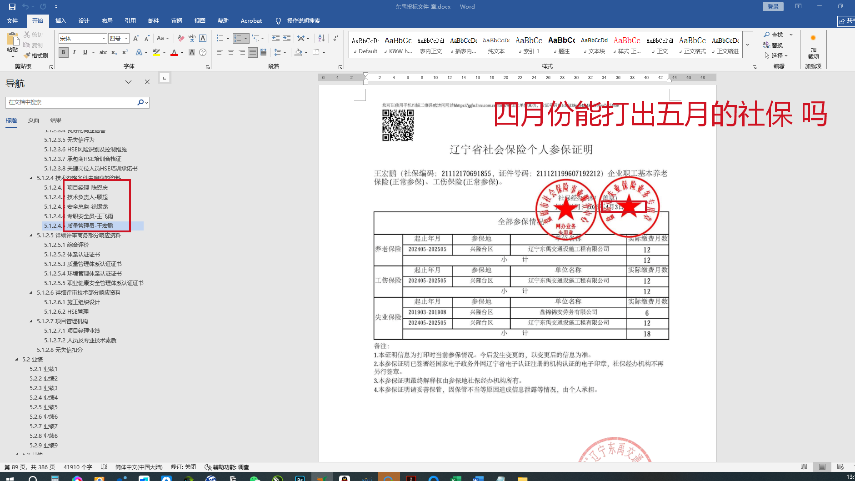The height and width of the screenshot is (481, 855).
Task: Switch navigation pane to the 页面 (Pages) tab
Action: pyautogui.click(x=34, y=120)
